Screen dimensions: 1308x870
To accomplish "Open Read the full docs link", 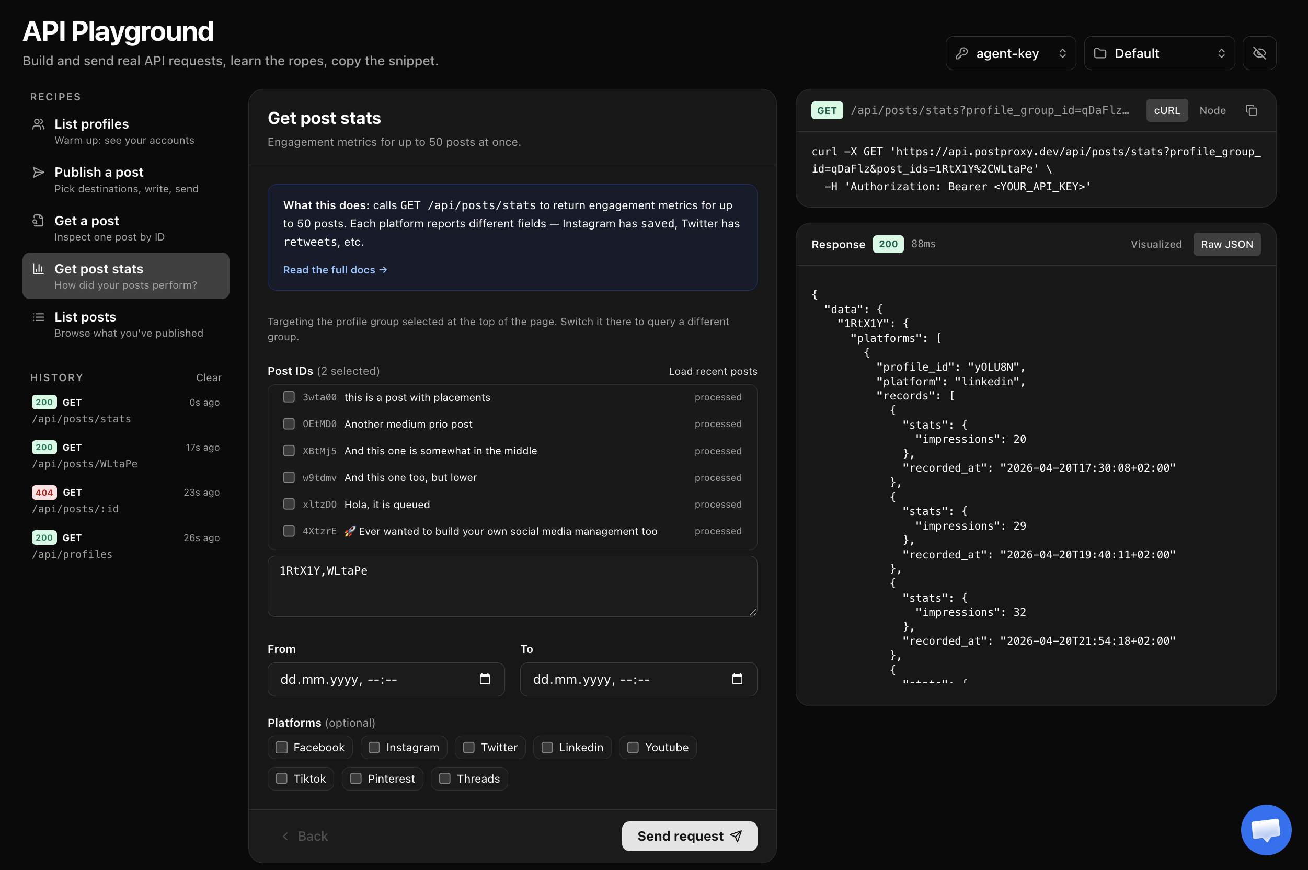I will [335, 270].
